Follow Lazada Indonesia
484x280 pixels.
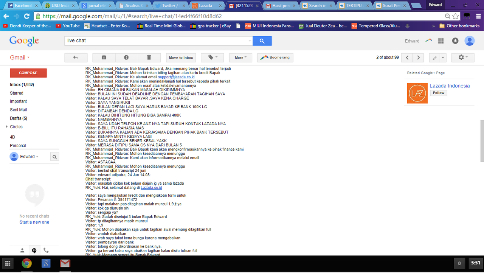coord(439,93)
